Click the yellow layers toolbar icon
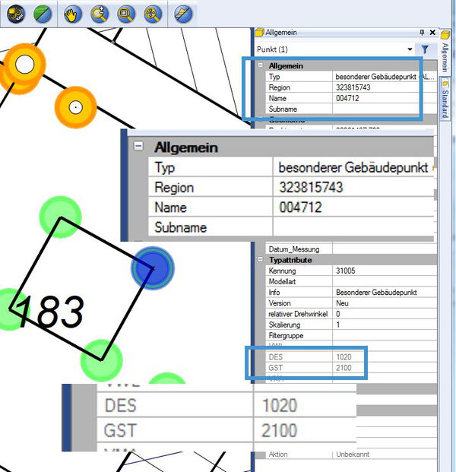Viewport: 456px width, 472px height. (17, 14)
